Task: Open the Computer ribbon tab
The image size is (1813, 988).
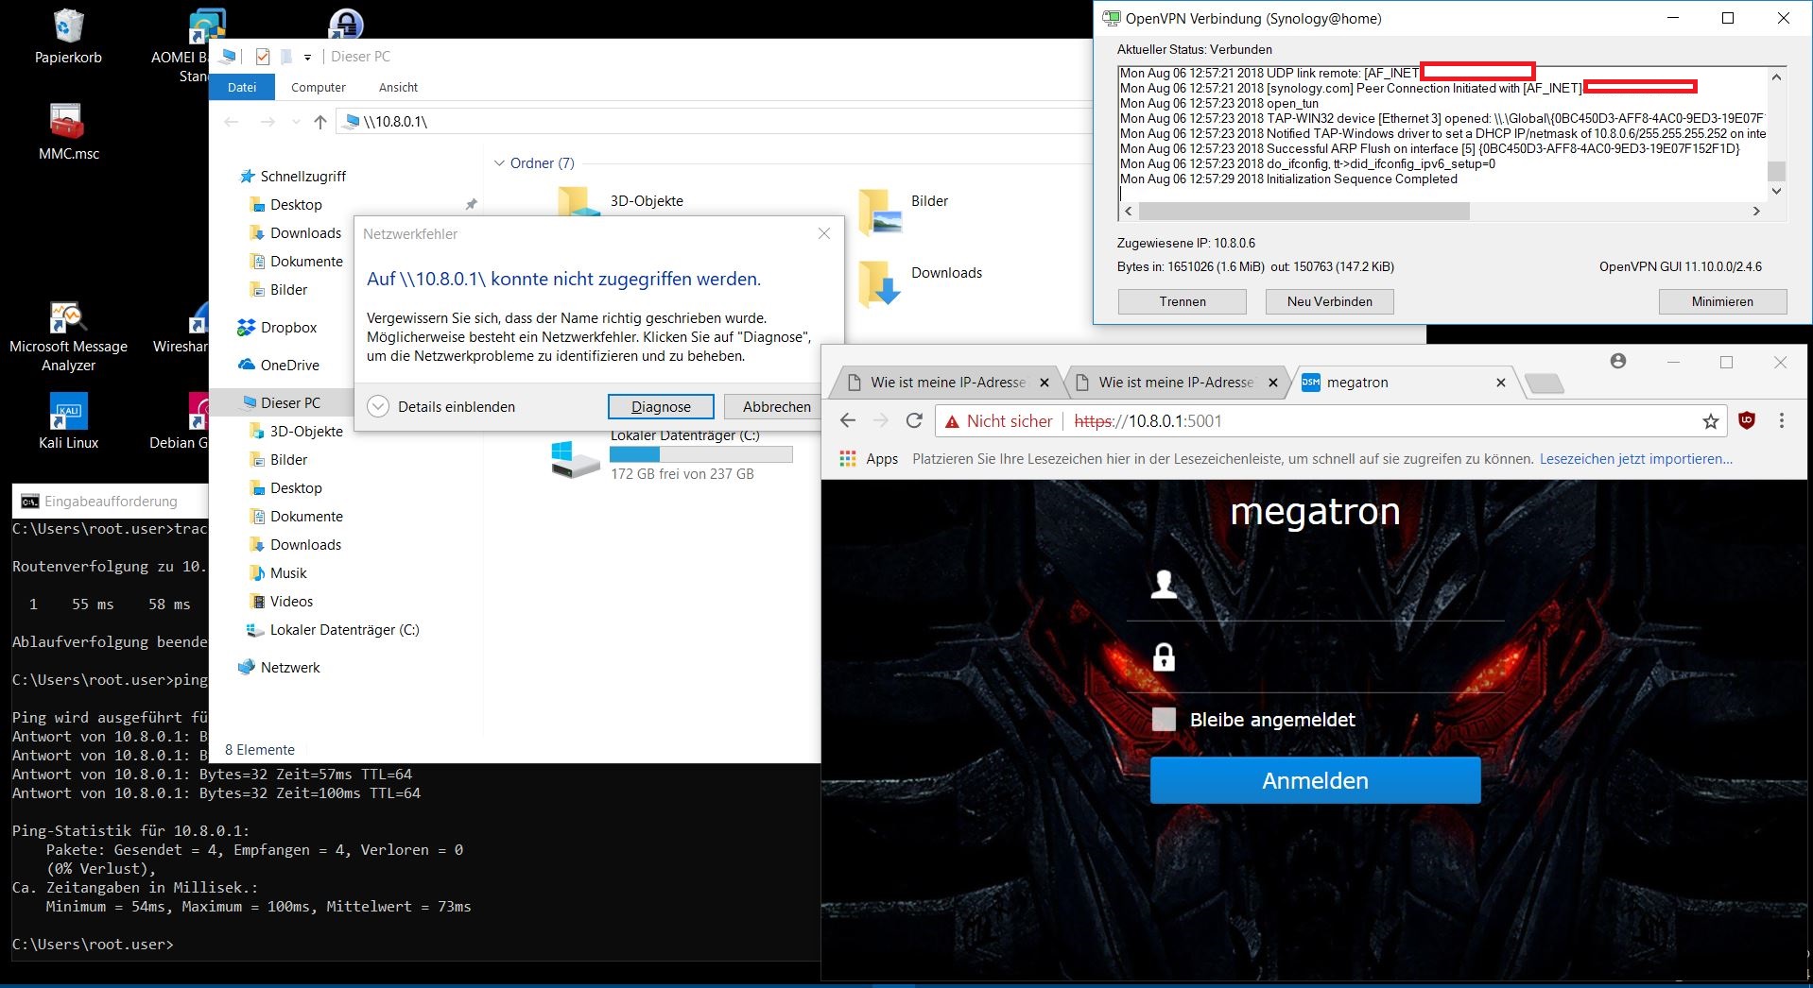Action: coord(319,87)
